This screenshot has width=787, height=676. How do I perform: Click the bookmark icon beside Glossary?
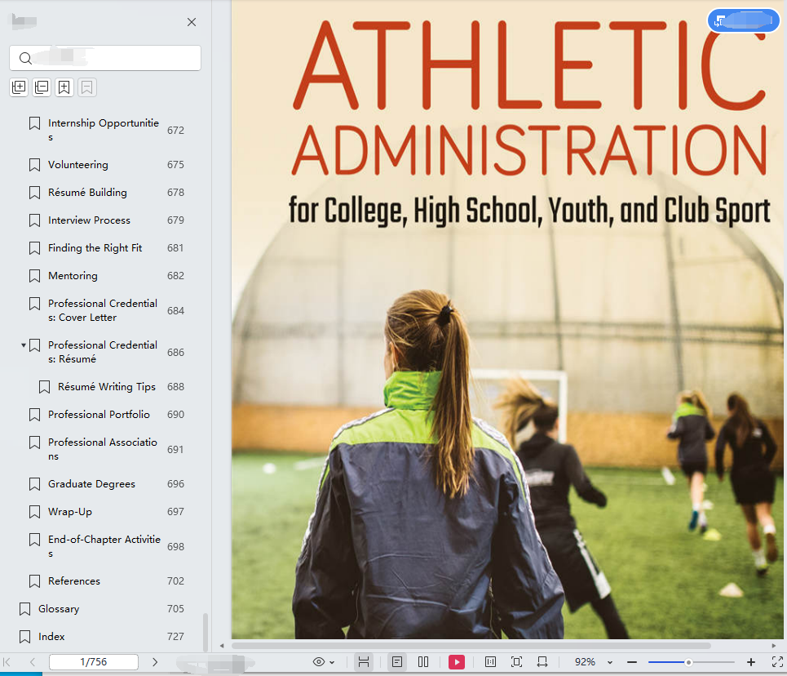(24, 609)
